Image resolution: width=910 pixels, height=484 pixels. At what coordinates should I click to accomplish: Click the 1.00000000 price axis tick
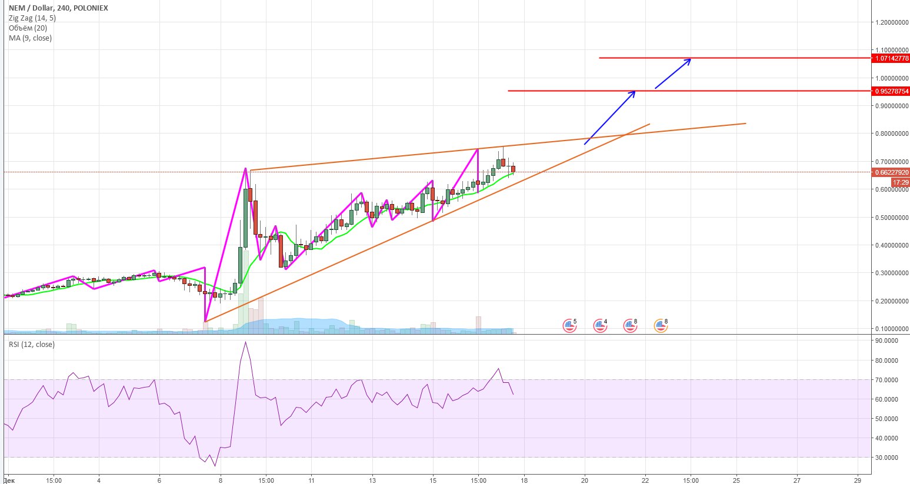pyautogui.click(x=892, y=78)
